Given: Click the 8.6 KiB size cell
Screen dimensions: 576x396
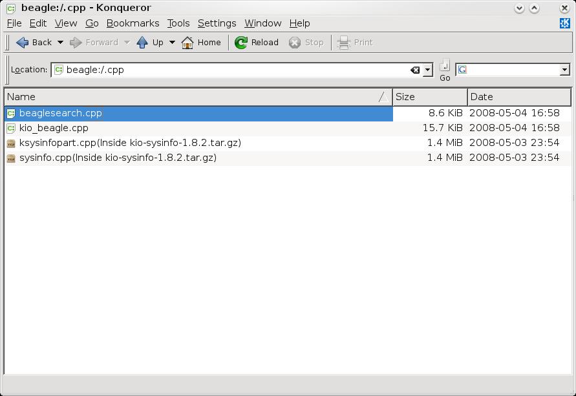Looking at the screenshot, I should (445, 113).
